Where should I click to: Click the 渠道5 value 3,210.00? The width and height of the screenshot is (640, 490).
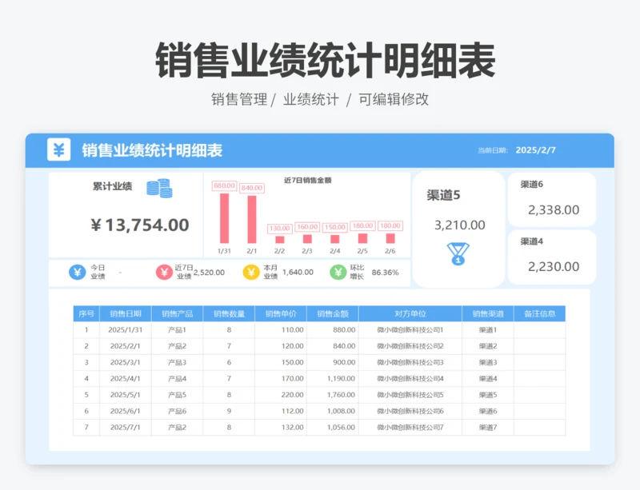point(459,225)
